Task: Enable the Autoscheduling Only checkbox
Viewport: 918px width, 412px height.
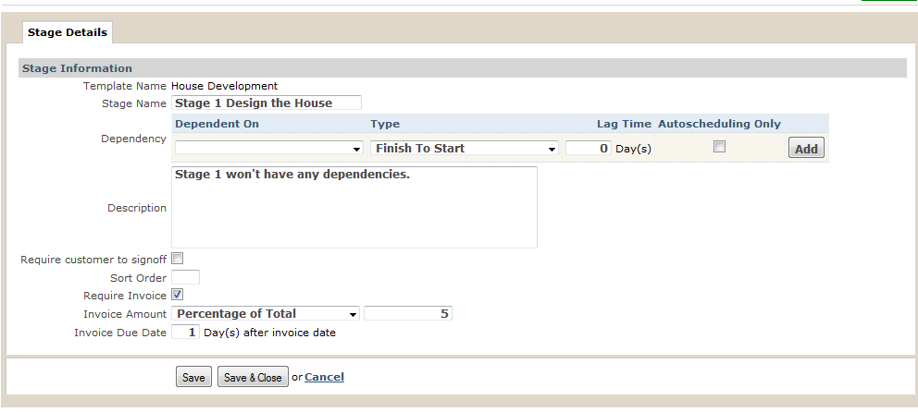Action: pos(720,147)
